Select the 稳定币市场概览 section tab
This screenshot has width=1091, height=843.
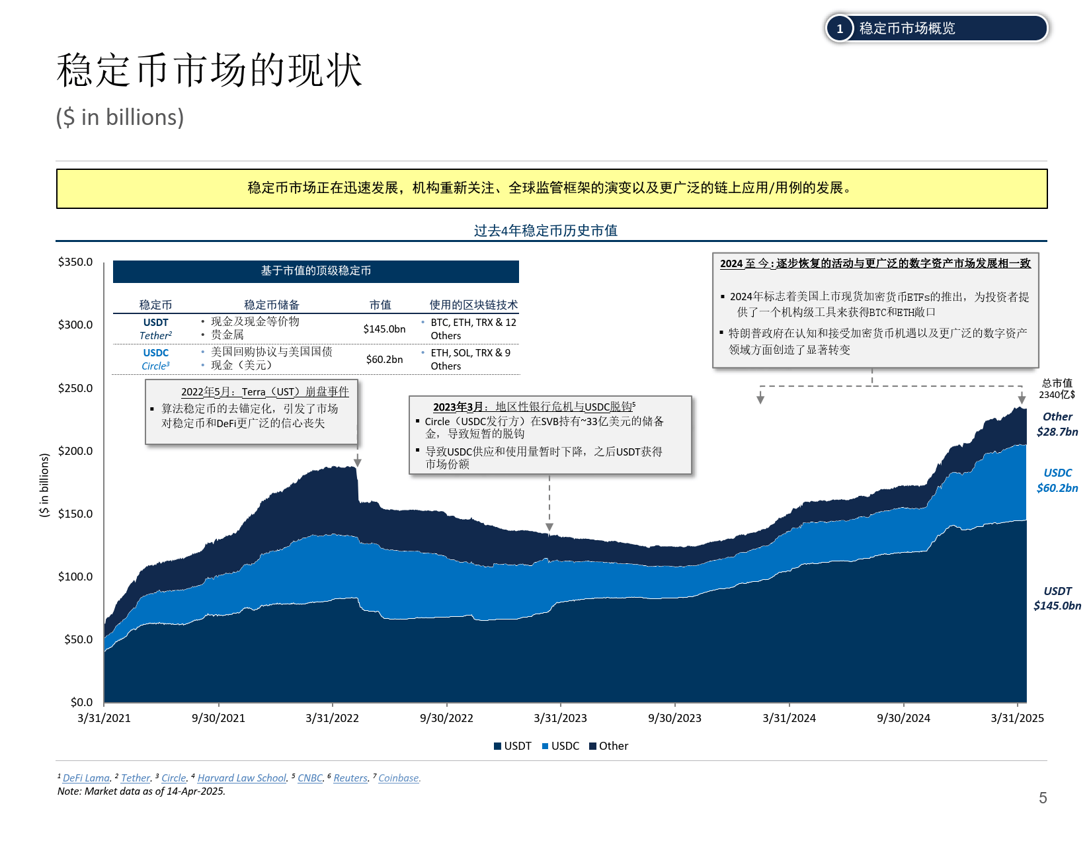[907, 28]
